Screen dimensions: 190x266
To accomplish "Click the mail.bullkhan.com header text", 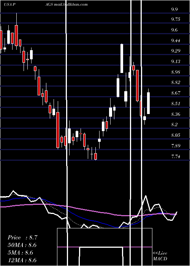I will [71, 5].
